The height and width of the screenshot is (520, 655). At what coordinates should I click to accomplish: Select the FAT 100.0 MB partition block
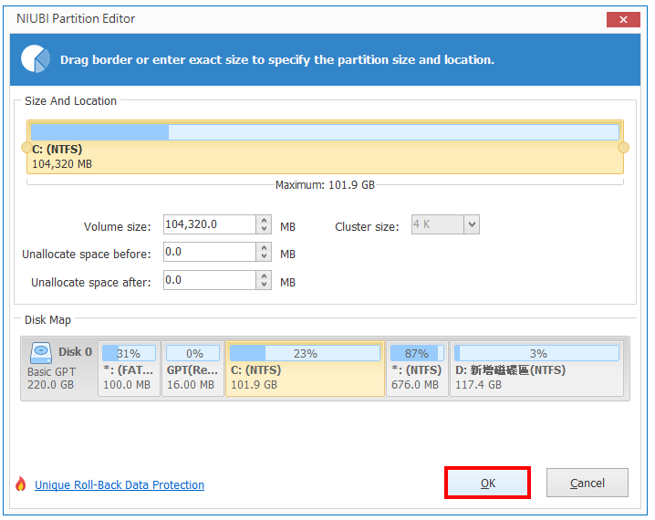click(129, 369)
